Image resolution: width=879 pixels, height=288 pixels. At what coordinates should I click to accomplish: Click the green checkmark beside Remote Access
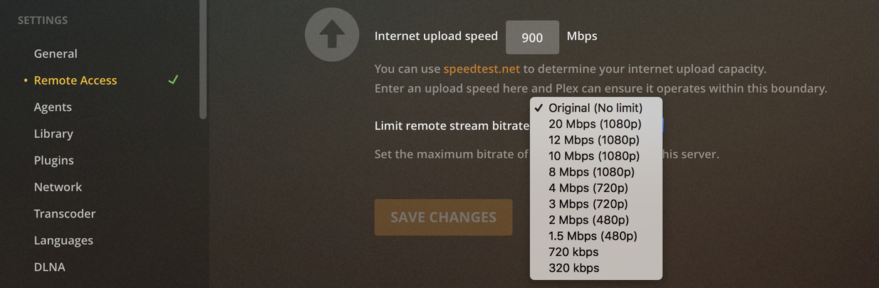(173, 80)
